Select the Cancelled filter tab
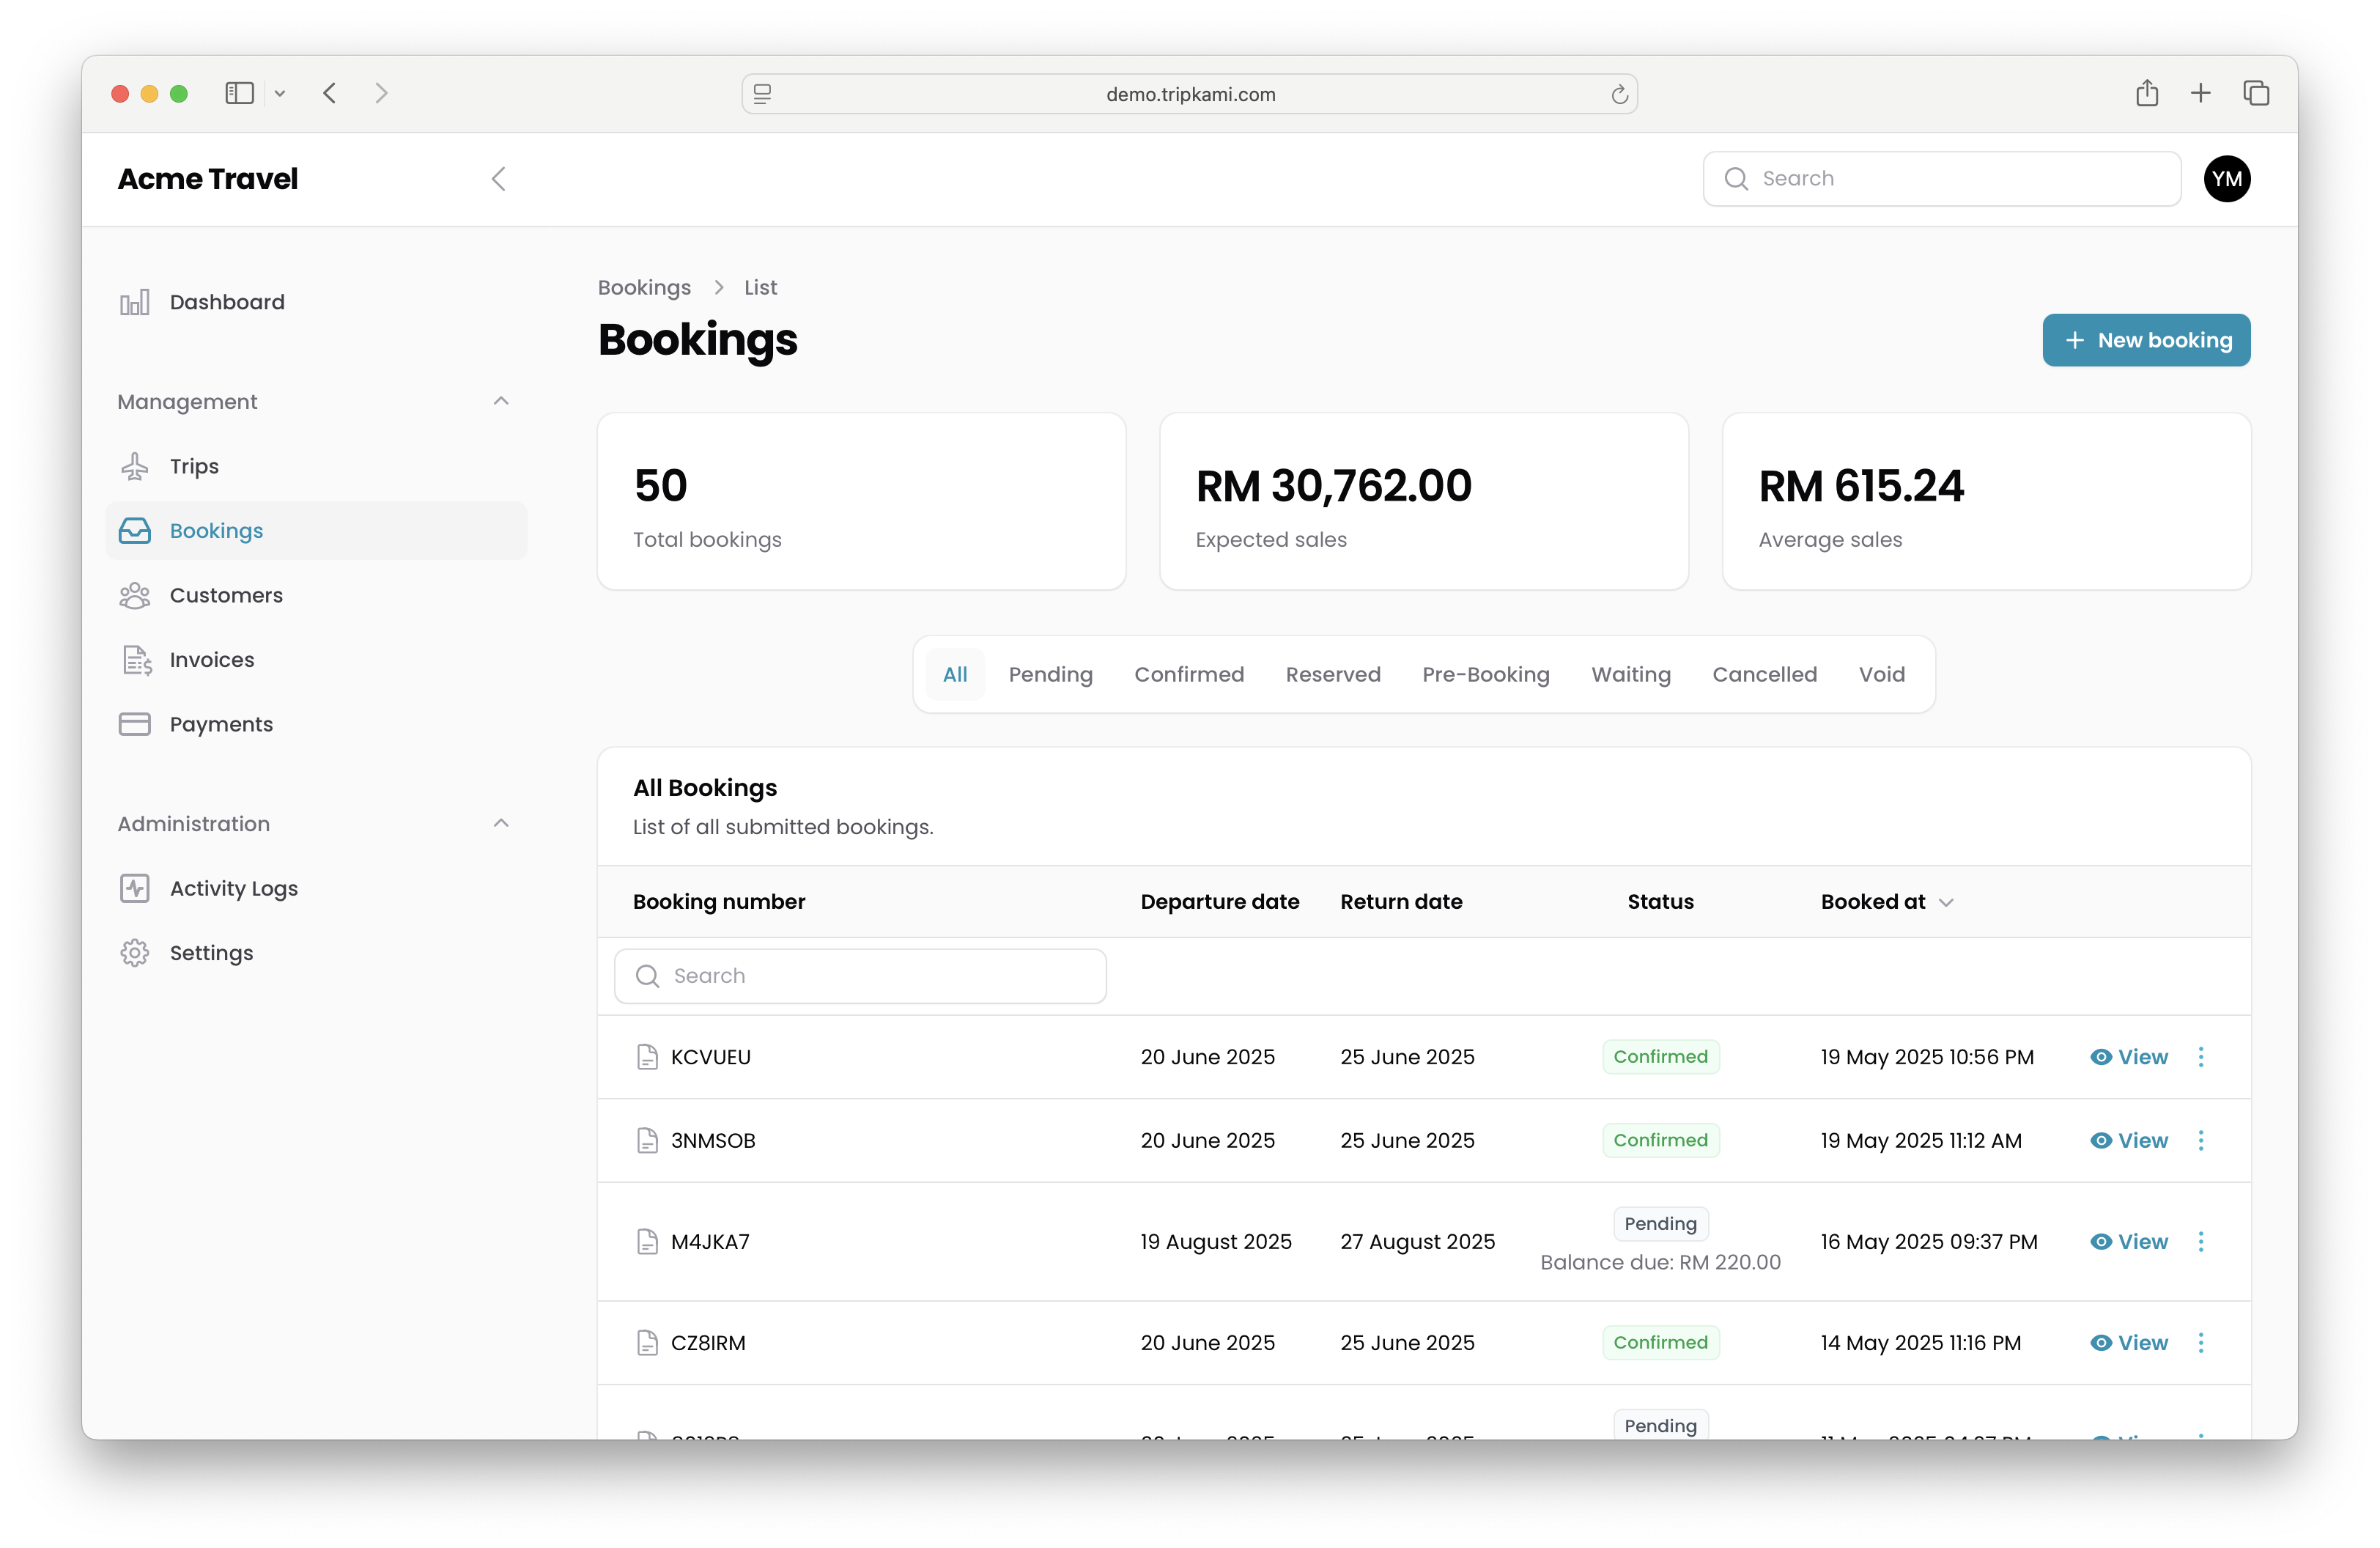The image size is (2380, 1548). [x=1765, y=674]
